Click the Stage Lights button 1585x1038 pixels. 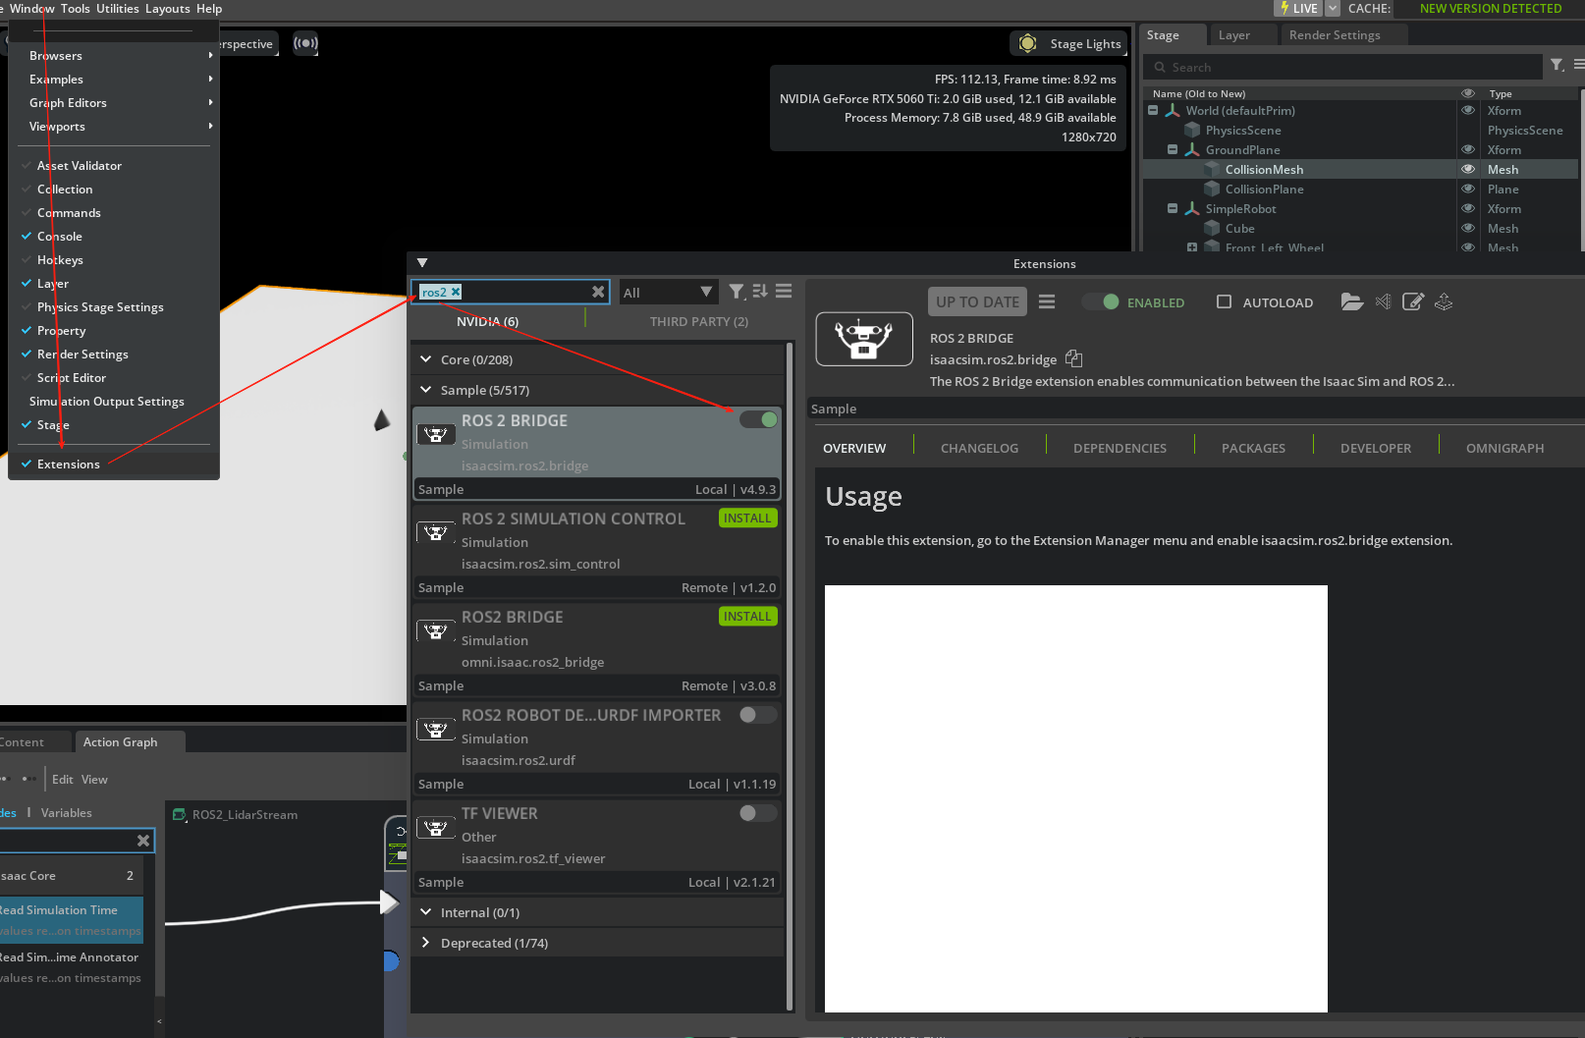1070,43
